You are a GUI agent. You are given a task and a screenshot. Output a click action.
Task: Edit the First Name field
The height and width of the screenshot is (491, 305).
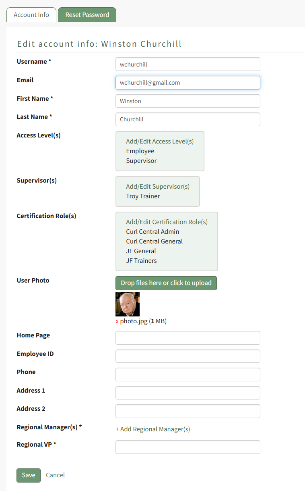tap(188, 101)
